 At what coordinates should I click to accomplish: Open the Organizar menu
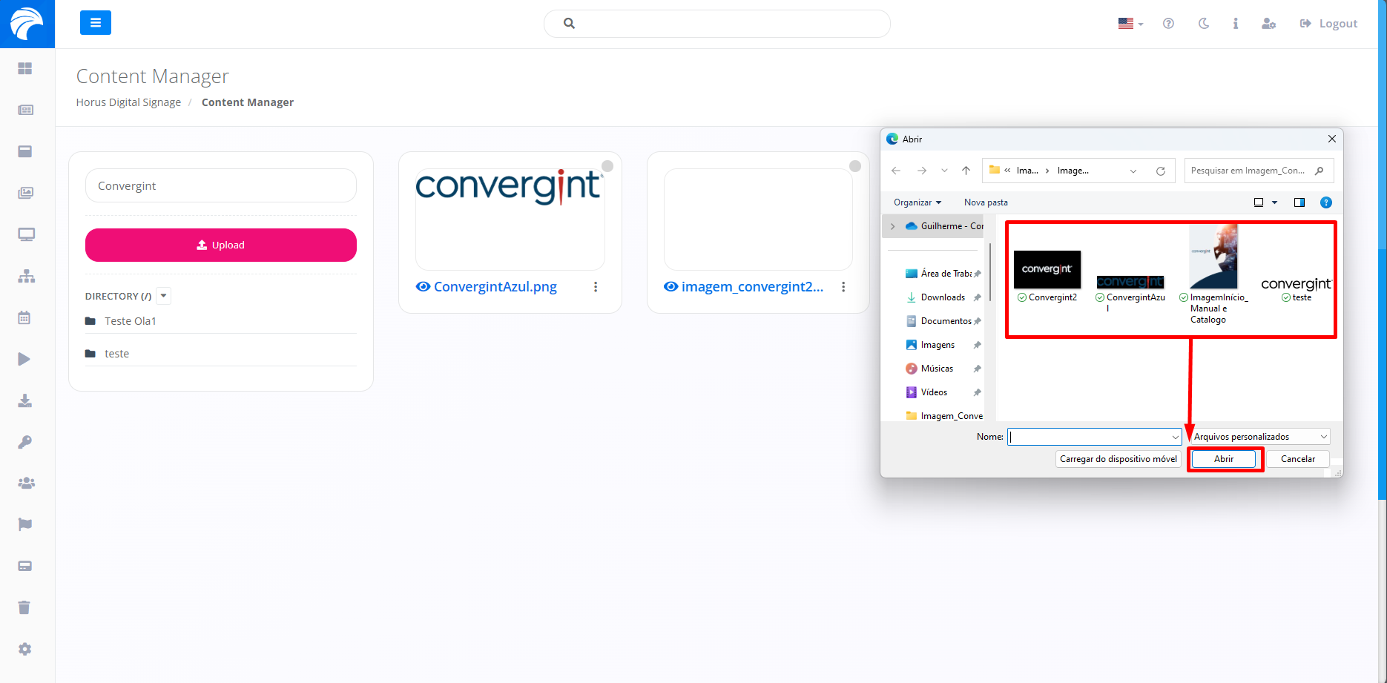click(917, 202)
